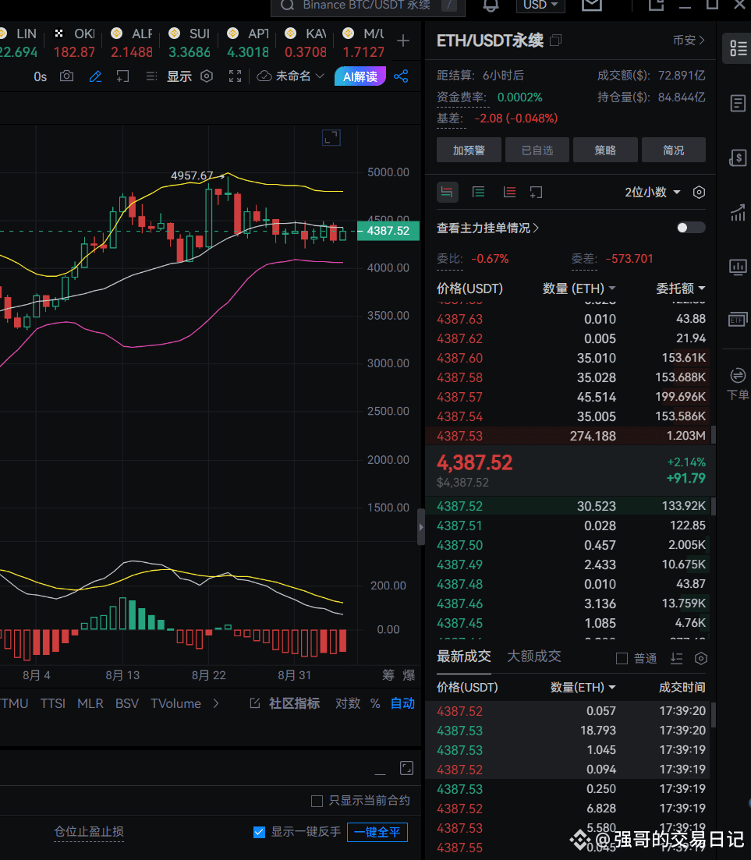The height and width of the screenshot is (860, 751).
Task: Select the pencil drawing tool
Action: pos(95,76)
